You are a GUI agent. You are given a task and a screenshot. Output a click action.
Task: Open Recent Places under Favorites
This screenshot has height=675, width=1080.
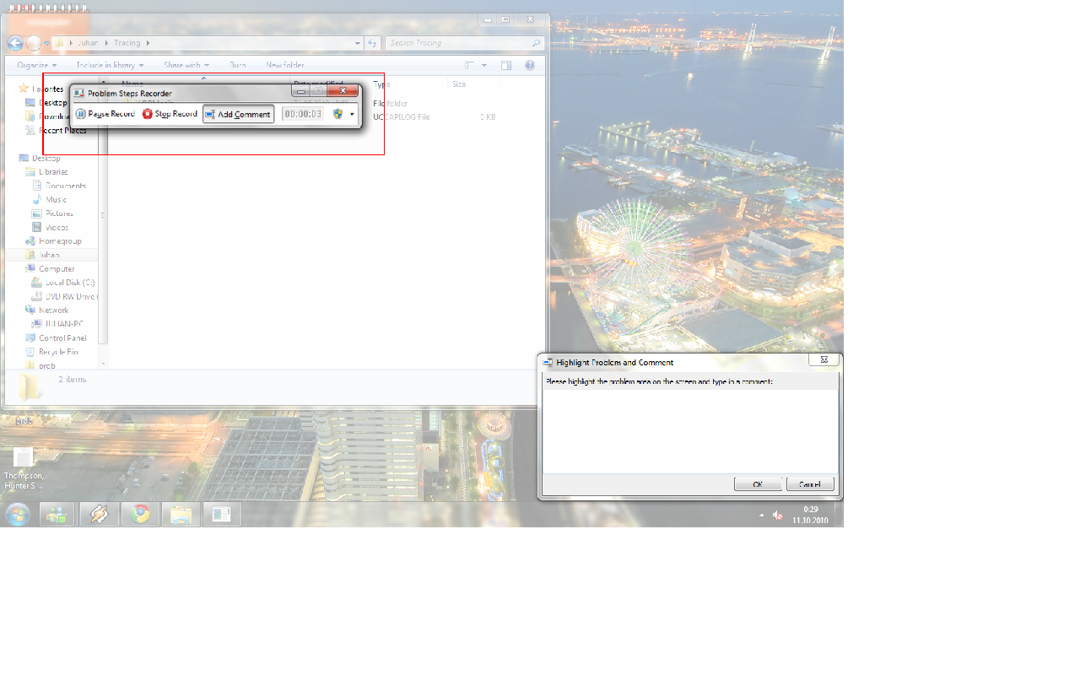(x=62, y=131)
